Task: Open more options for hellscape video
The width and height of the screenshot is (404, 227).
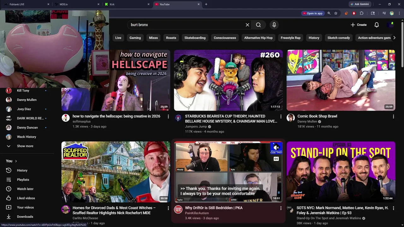Action: (168, 117)
